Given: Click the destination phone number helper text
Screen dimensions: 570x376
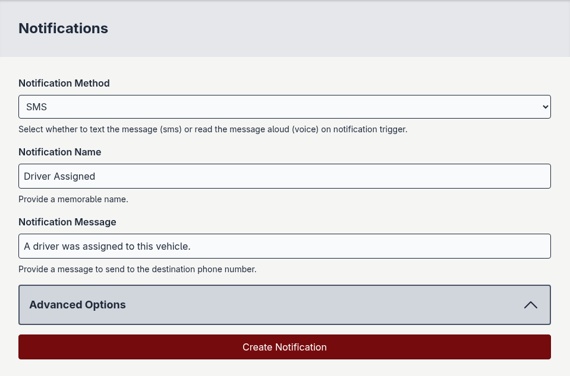Looking at the screenshot, I should coord(137,269).
